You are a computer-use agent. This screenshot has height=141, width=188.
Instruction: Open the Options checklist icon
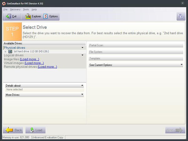point(45,16)
